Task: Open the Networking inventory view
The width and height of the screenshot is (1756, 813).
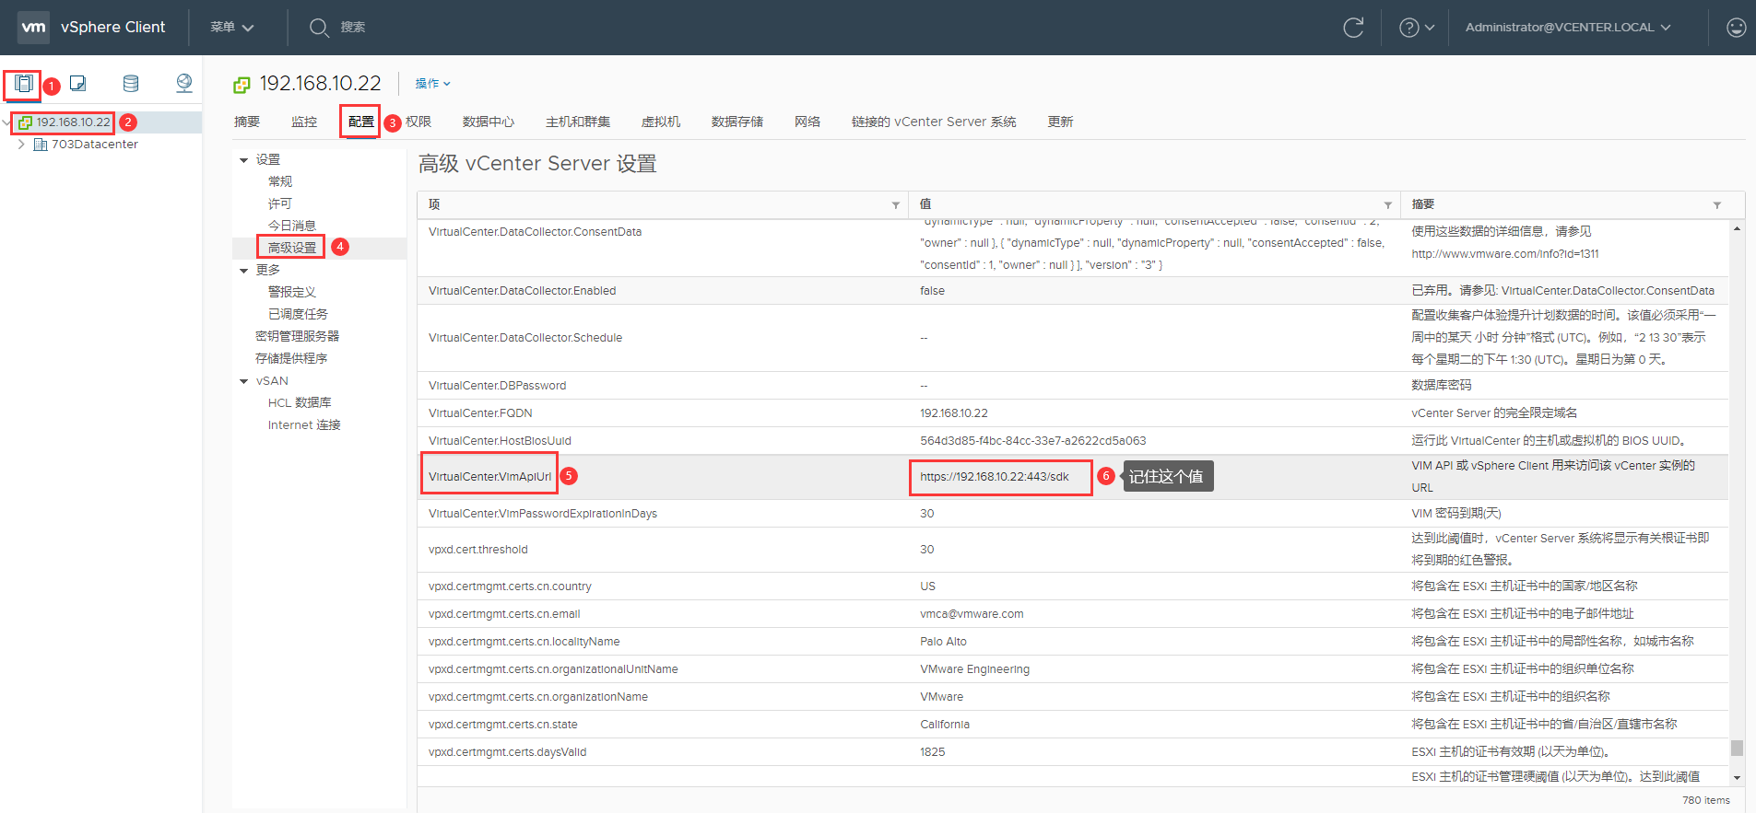Action: [184, 84]
